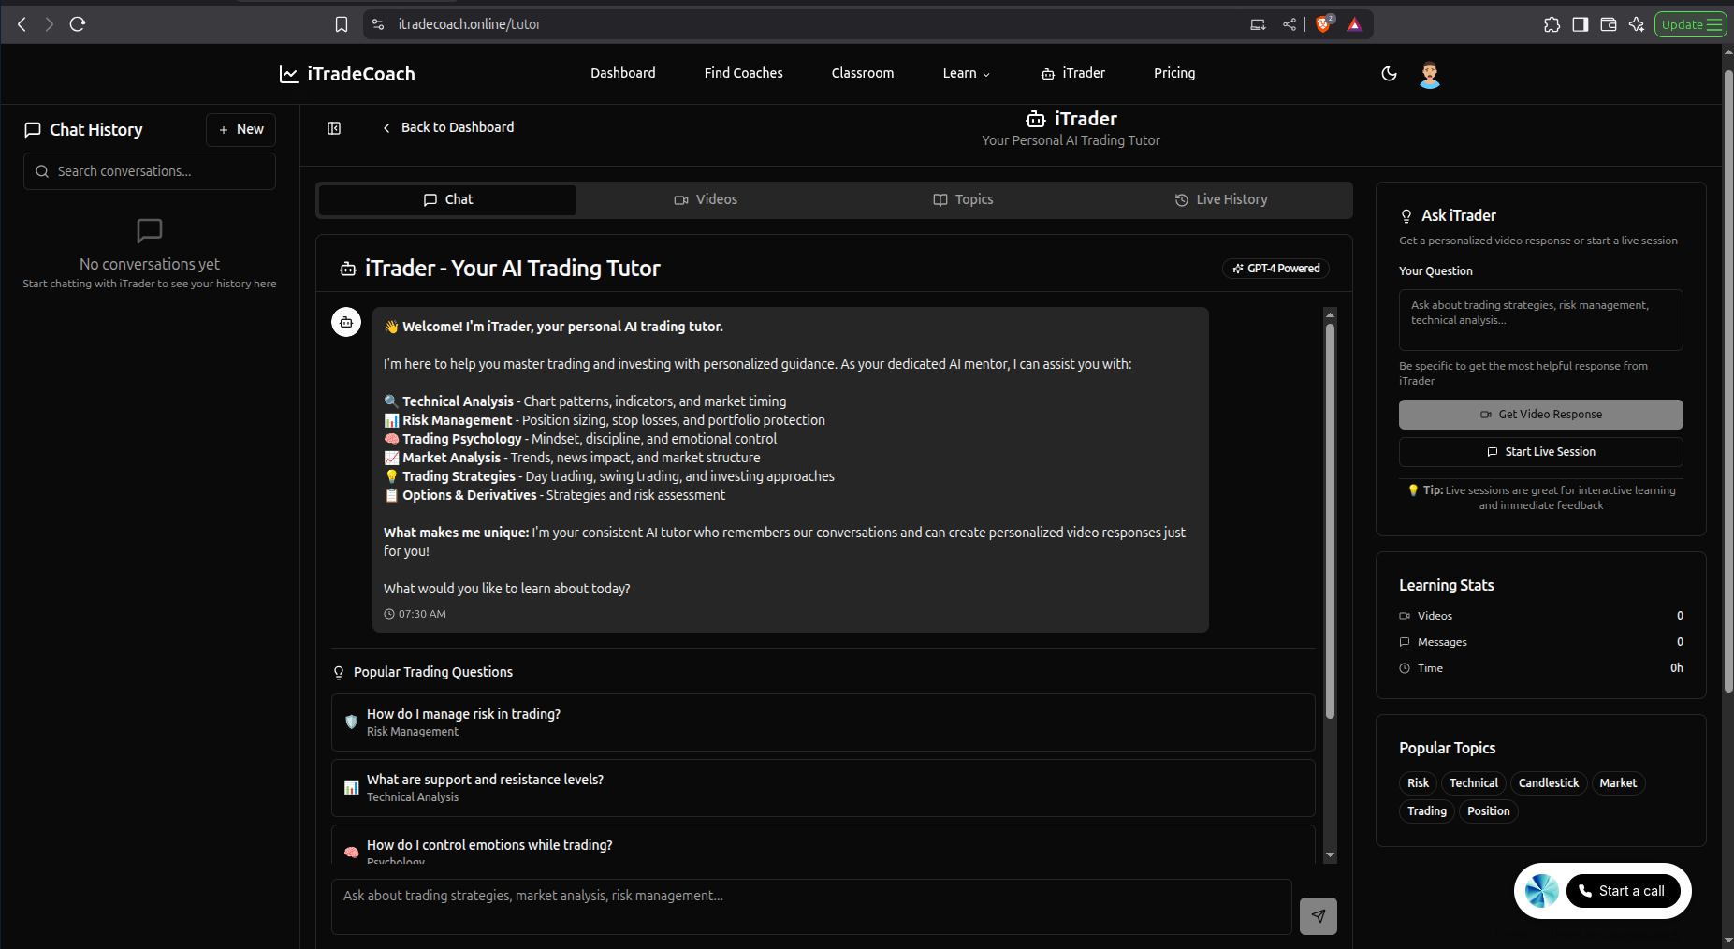
Task: Open the Brave Shields icon
Action: (1323, 24)
